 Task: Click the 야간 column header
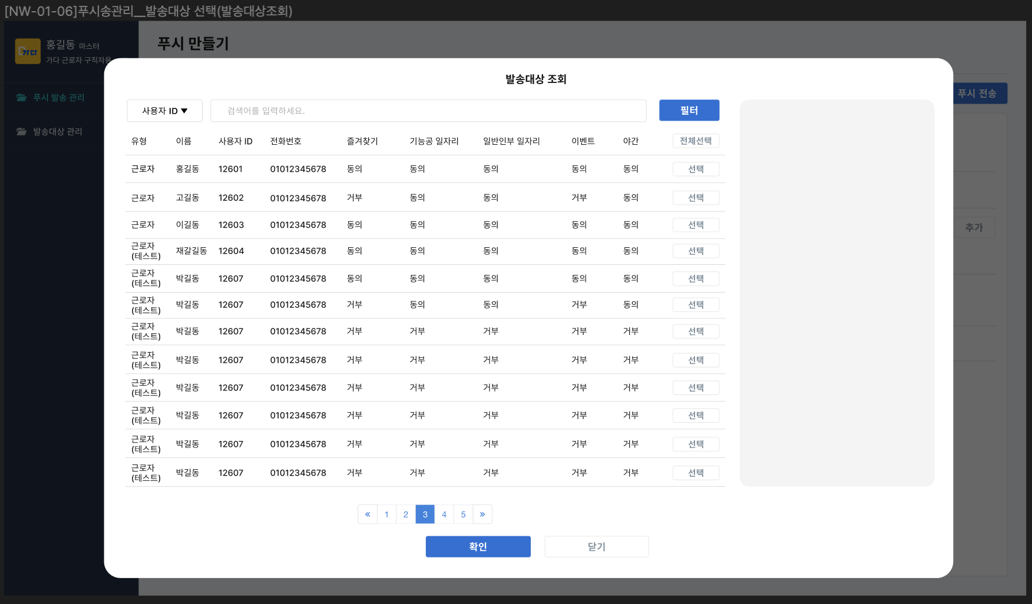pyautogui.click(x=631, y=141)
